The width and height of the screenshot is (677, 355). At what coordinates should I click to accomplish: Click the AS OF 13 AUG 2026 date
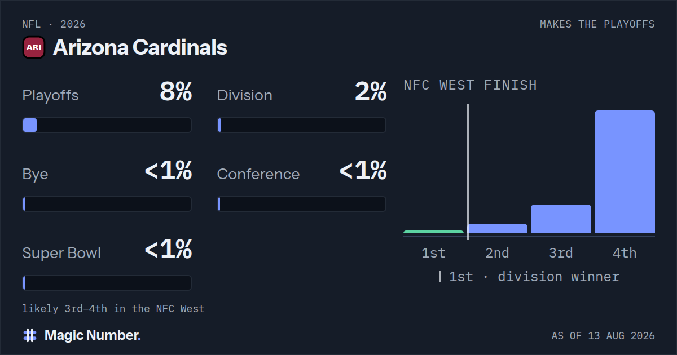(x=603, y=336)
